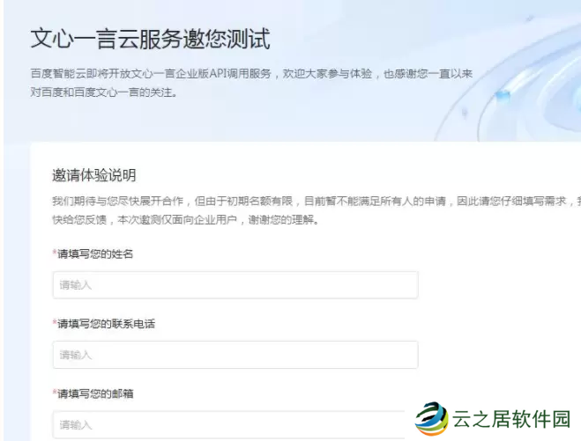This screenshot has width=581, height=441.
Task: Click the 请输入 placeholder in the email field
Action: click(76, 424)
